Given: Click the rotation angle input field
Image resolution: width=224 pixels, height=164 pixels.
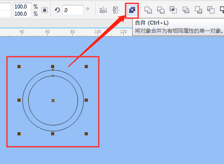Looking at the screenshot, I should (73, 10).
